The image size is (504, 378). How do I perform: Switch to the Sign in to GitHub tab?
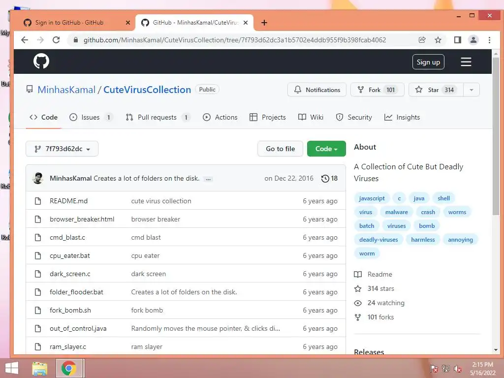coord(69,23)
